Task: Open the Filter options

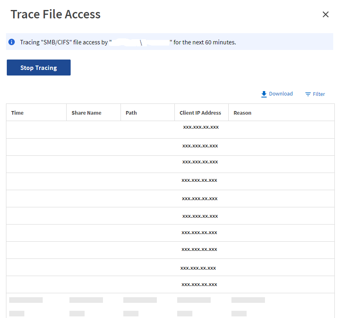Action: click(318, 94)
